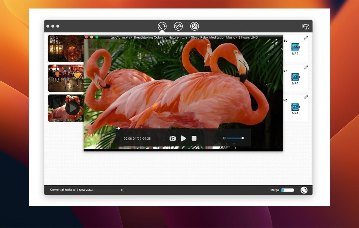Click the video progress bar handle
Screen dimensions: 359x228
118,128
